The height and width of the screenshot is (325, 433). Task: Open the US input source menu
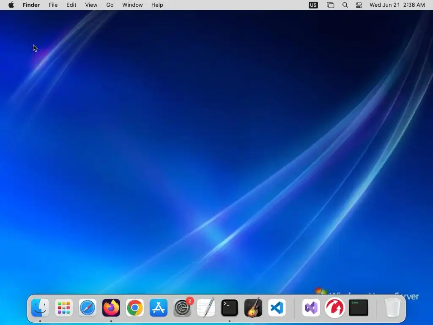[313, 5]
